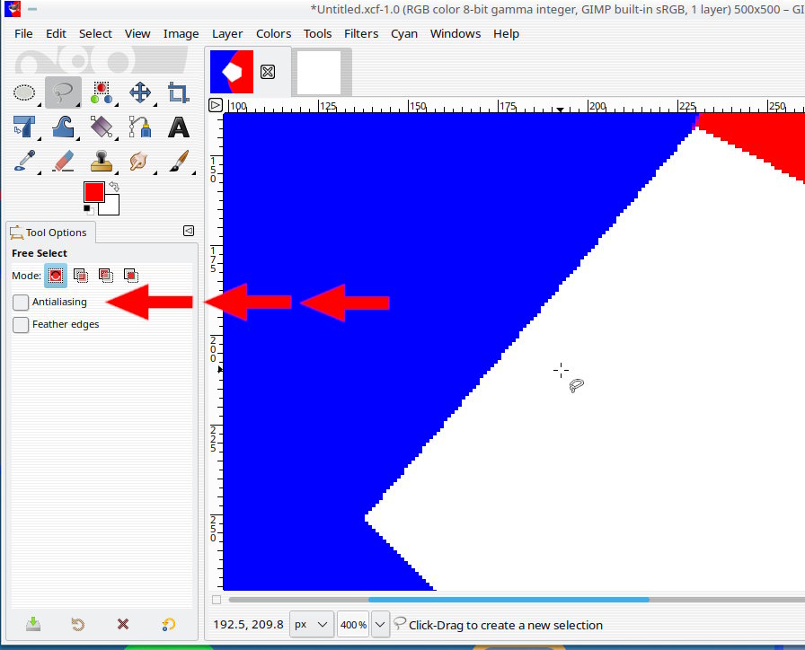This screenshot has width=805, height=650.
Task: Open the File menu
Action: (23, 34)
